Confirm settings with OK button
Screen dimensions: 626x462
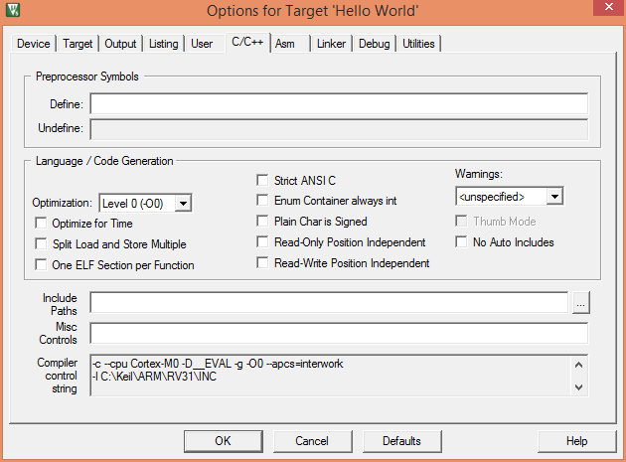(224, 441)
